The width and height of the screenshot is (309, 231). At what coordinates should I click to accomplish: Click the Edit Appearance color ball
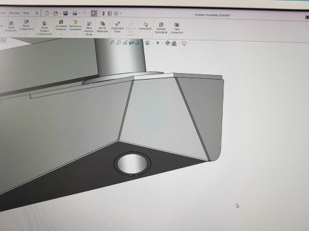(x=167, y=44)
